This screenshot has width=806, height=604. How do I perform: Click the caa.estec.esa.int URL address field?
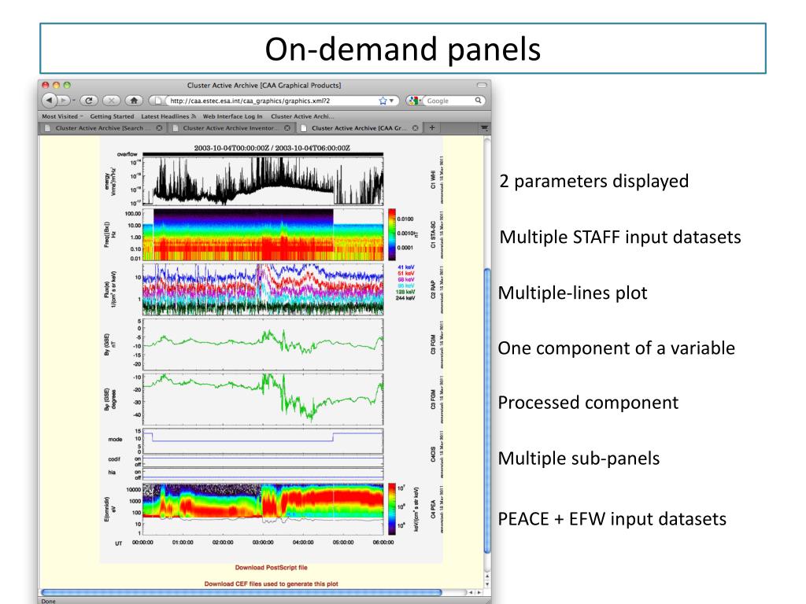pyautogui.click(x=272, y=101)
